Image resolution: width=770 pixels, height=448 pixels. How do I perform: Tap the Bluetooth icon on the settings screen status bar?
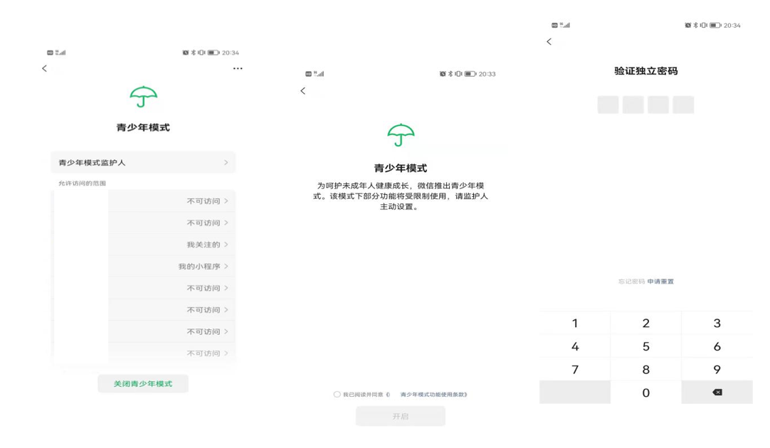pyautogui.click(x=193, y=53)
